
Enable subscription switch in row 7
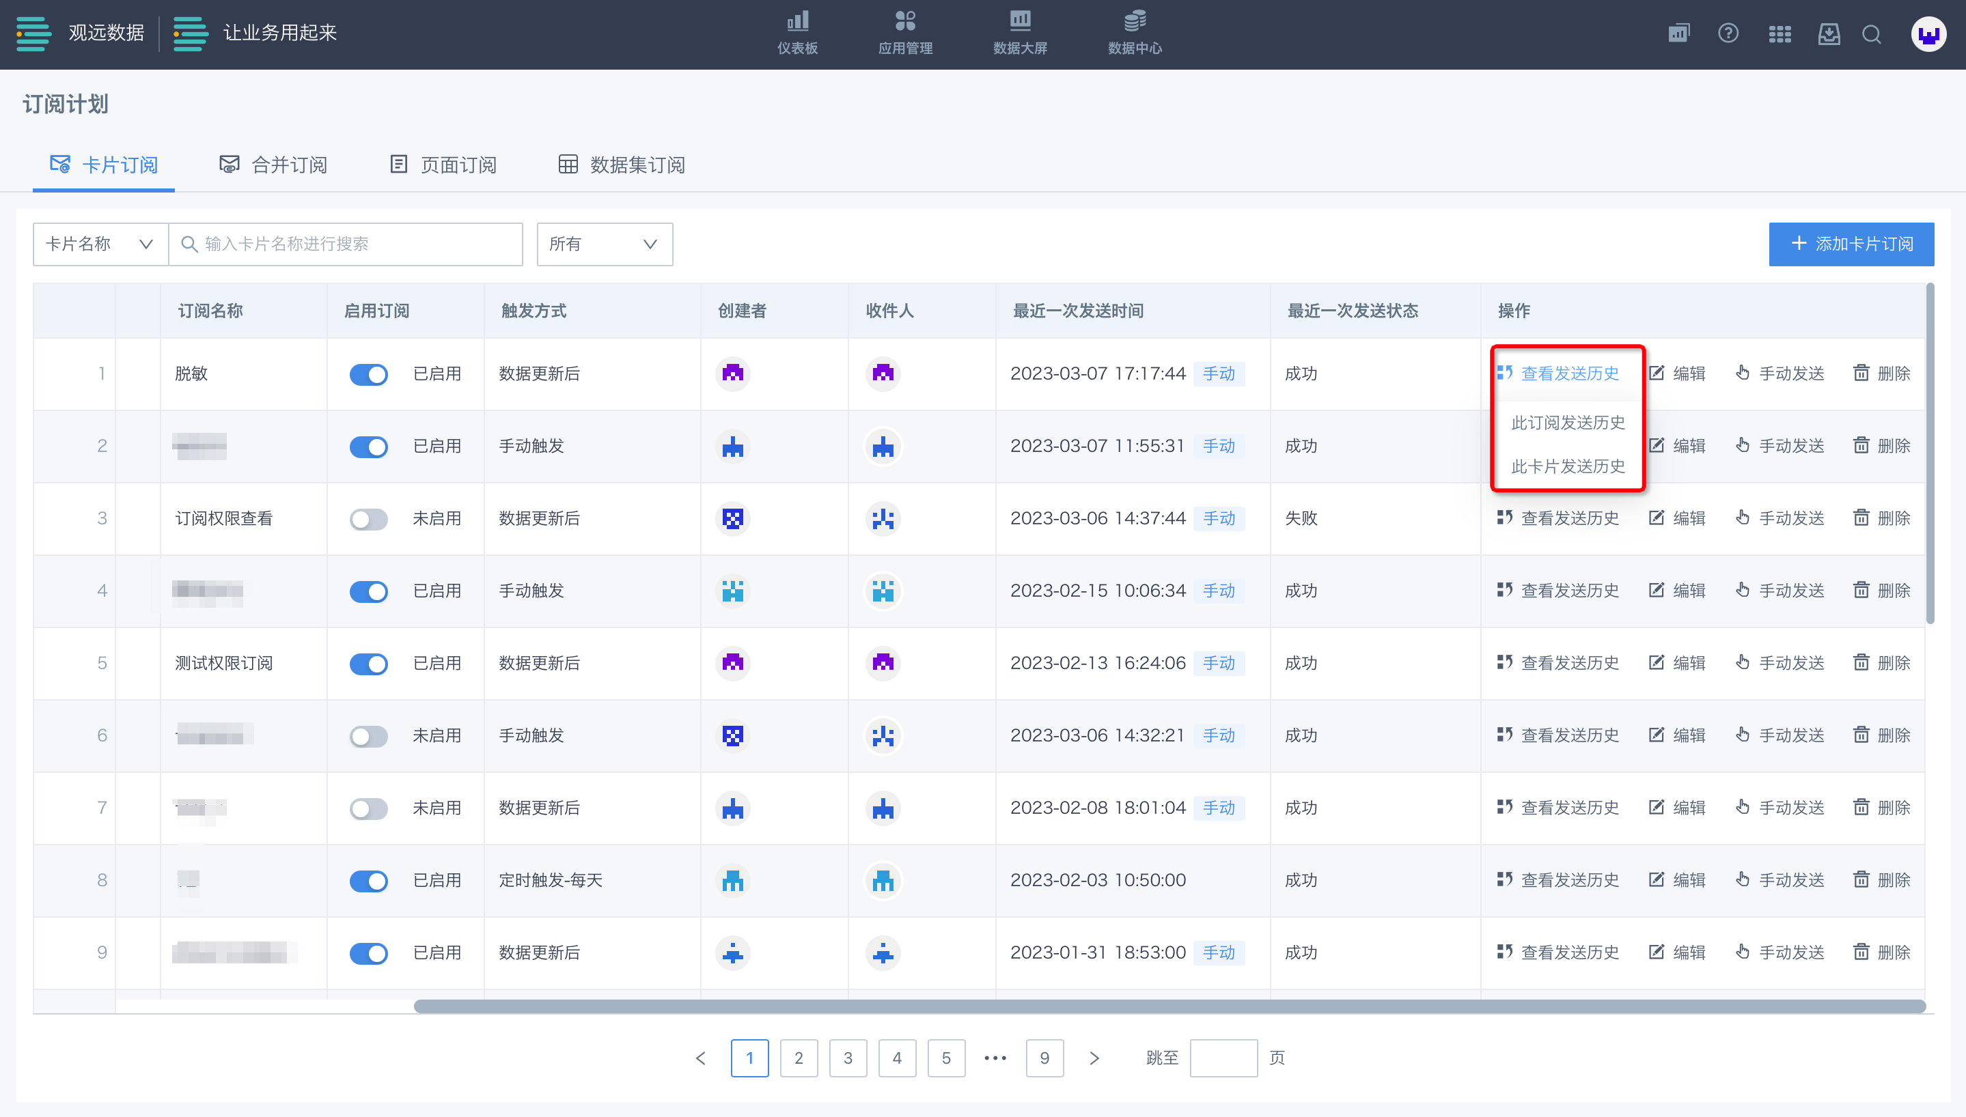[368, 808]
